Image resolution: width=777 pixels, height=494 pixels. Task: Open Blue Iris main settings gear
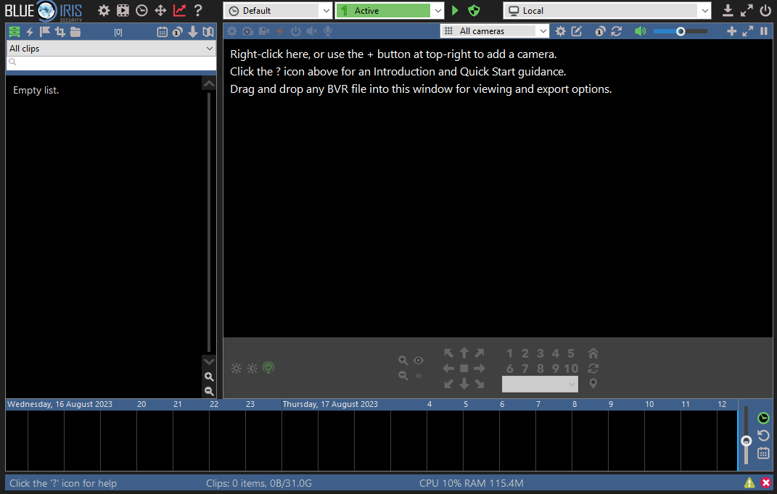point(104,10)
